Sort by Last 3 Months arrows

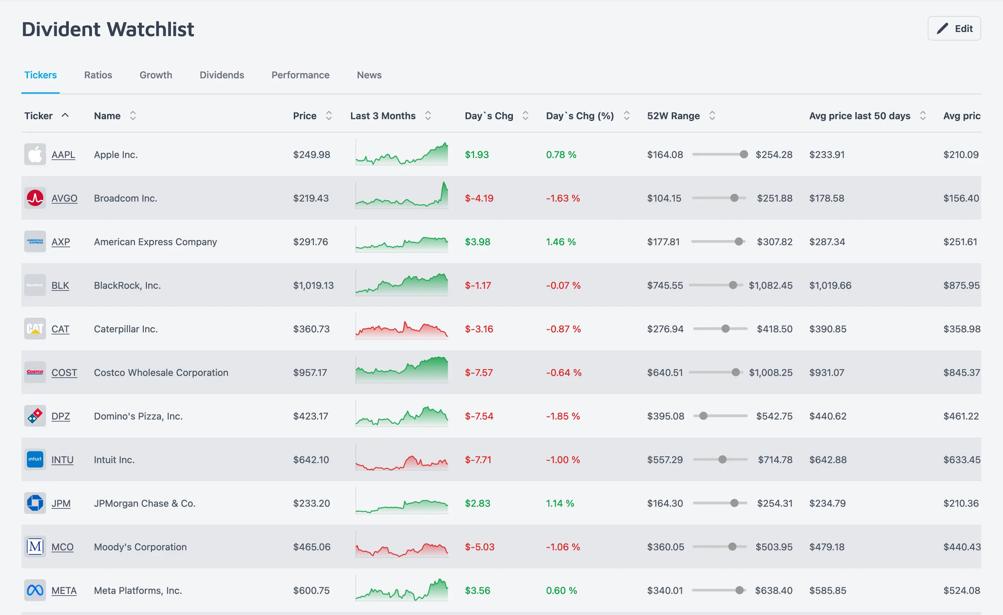coord(428,115)
